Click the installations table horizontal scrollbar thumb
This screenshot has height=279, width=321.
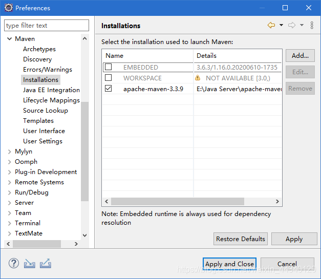pyautogui.click(x=178, y=201)
